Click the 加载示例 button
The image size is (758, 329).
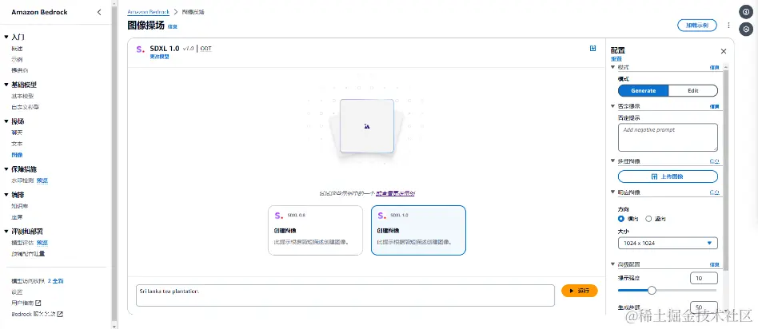point(696,26)
